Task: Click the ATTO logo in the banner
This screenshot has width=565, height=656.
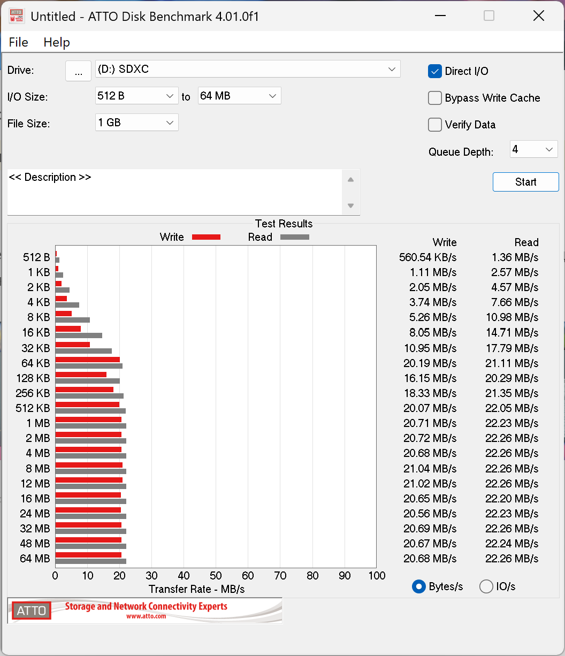Action: 32,611
